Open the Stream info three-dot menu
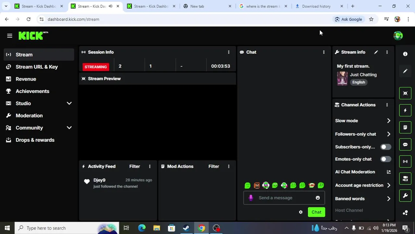 [387, 52]
